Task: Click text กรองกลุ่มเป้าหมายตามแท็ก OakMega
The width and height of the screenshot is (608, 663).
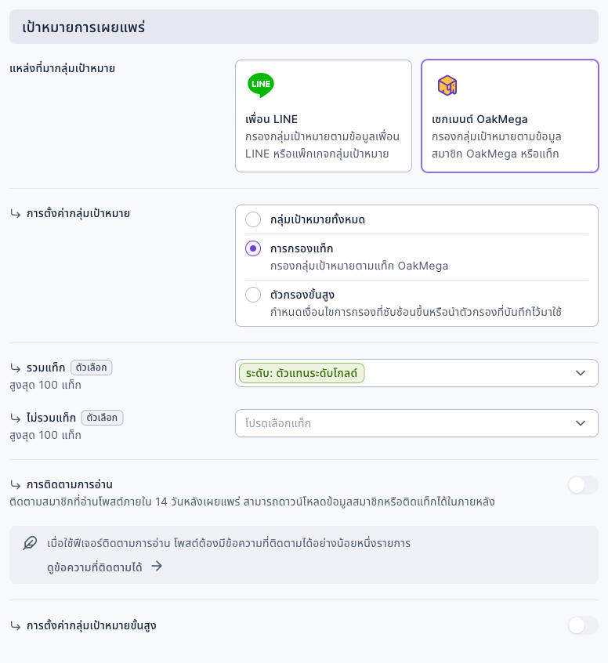Action: 360,266
